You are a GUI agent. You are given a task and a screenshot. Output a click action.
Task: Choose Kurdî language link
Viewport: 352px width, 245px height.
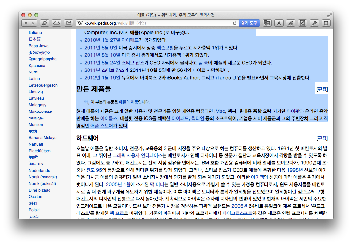tap(34, 72)
